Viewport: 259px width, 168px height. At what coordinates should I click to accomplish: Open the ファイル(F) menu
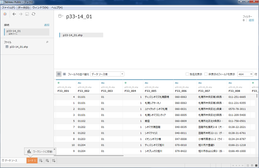pyautogui.click(x=8, y=8)
